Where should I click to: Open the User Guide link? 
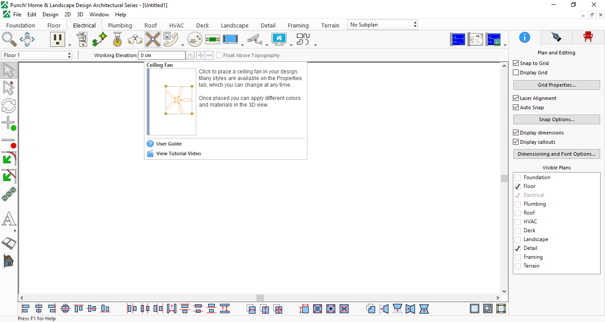[169, 144]
